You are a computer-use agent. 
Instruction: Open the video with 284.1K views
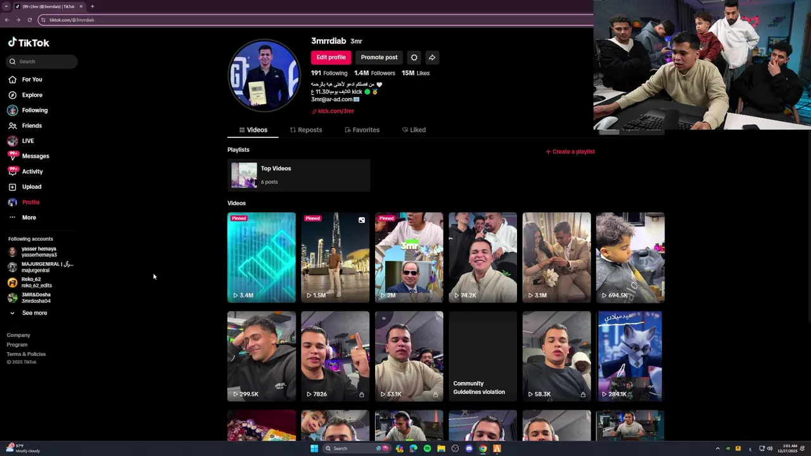click(x=630, y=356)
